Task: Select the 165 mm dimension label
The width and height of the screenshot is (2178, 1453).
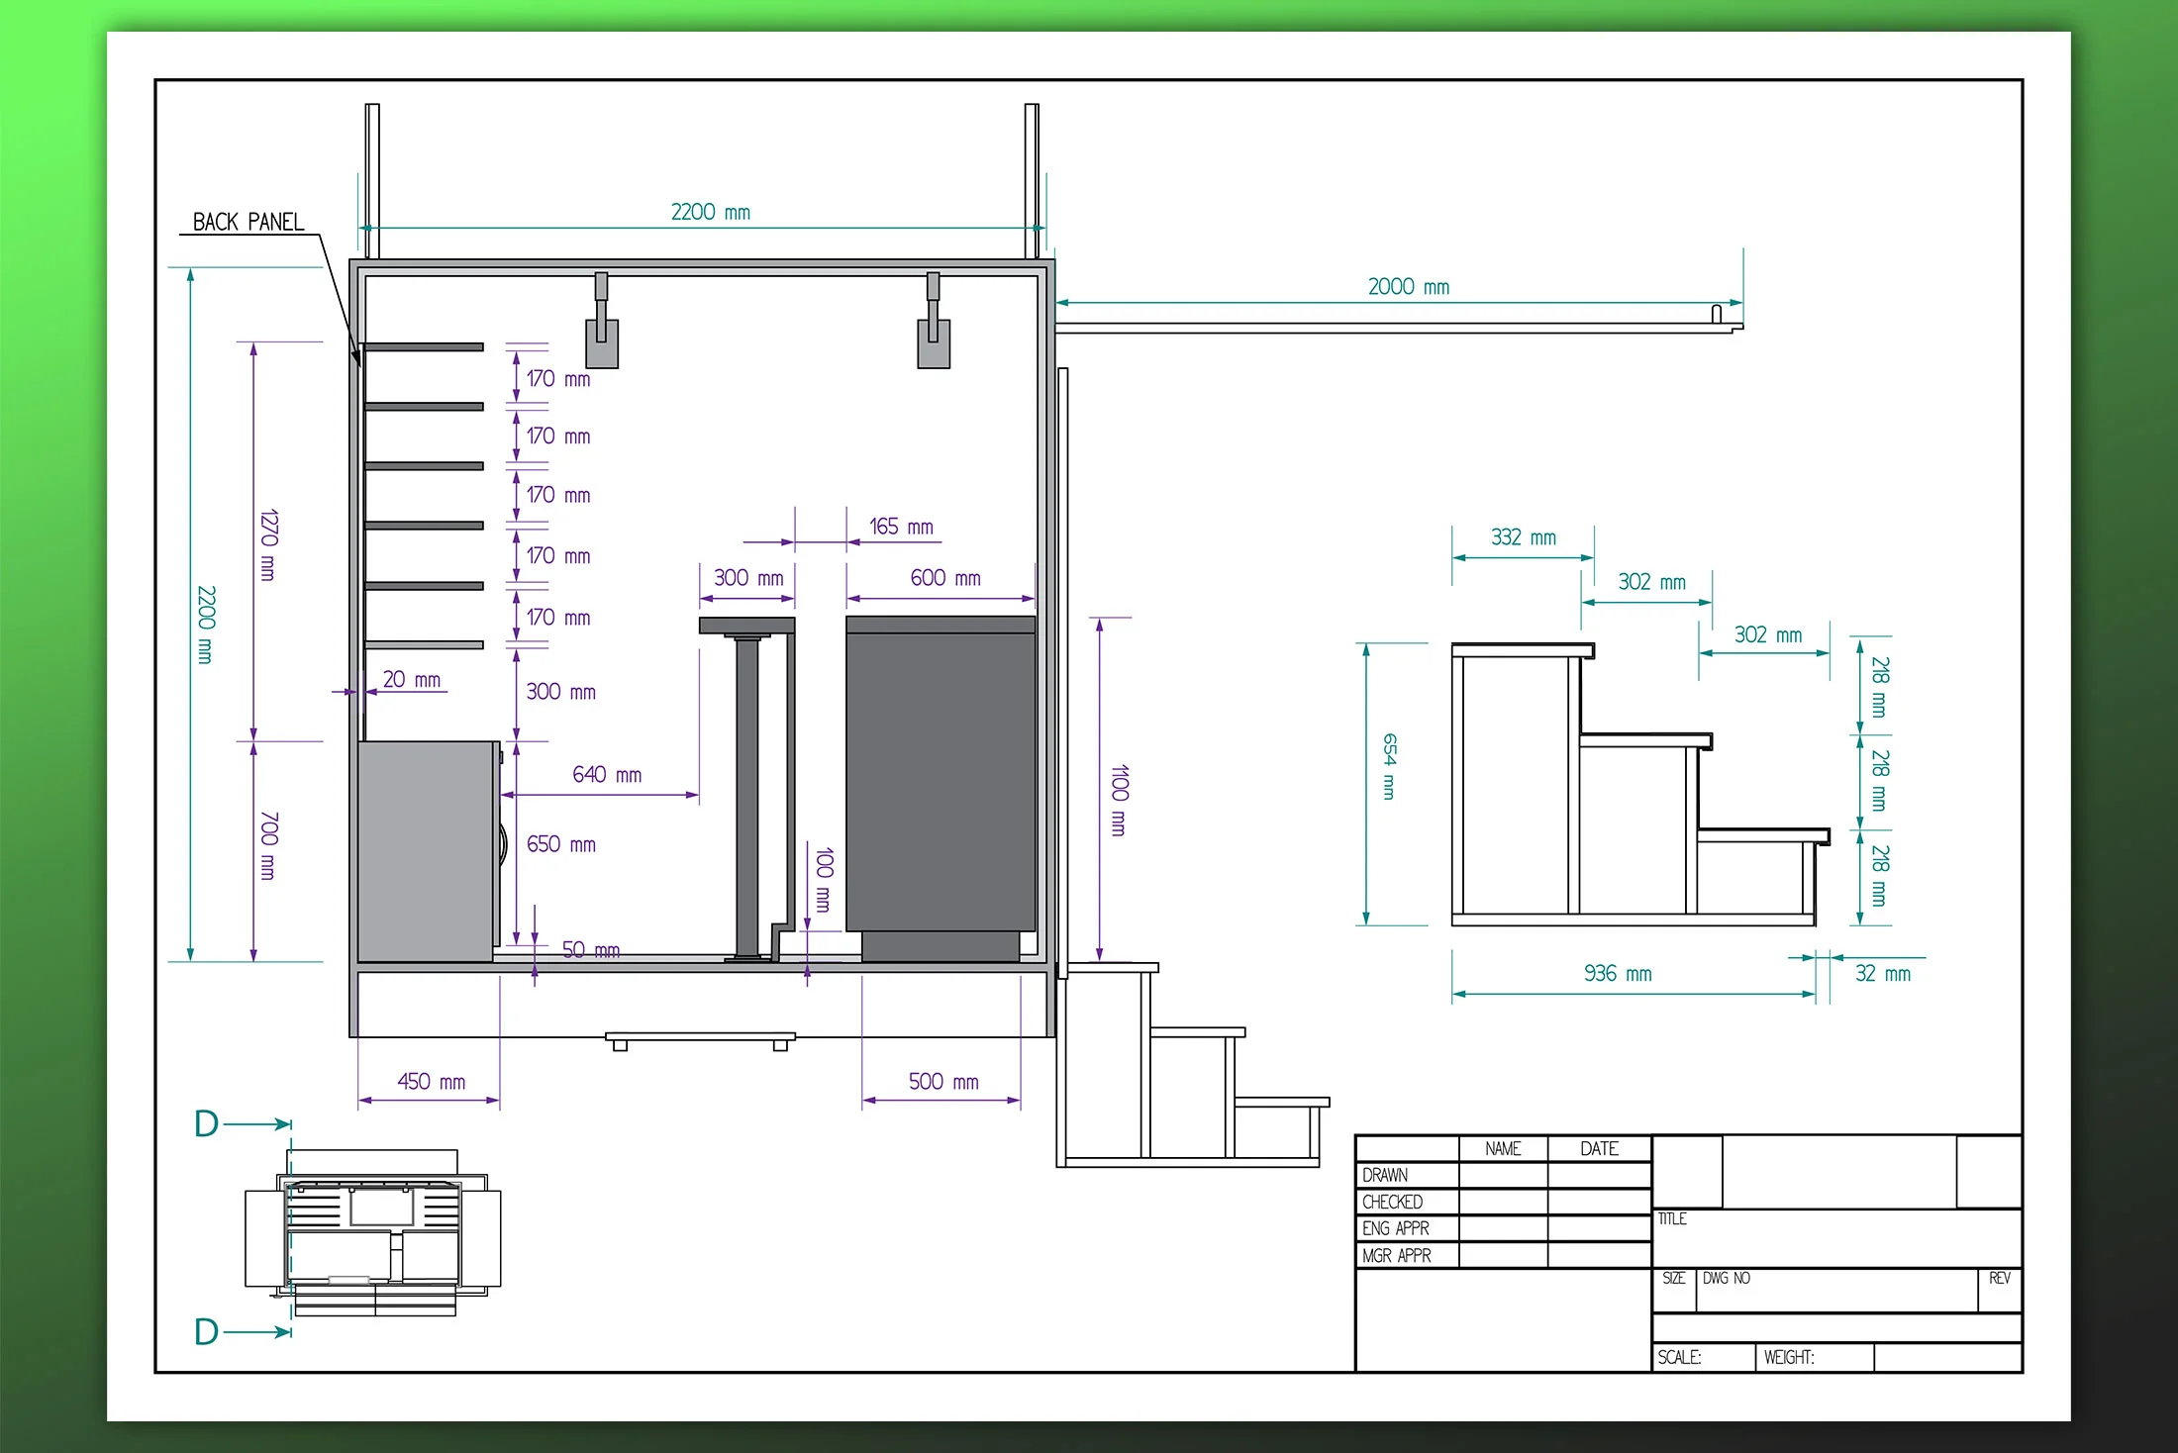Action: pyautogui.click(x=901, y=527)
